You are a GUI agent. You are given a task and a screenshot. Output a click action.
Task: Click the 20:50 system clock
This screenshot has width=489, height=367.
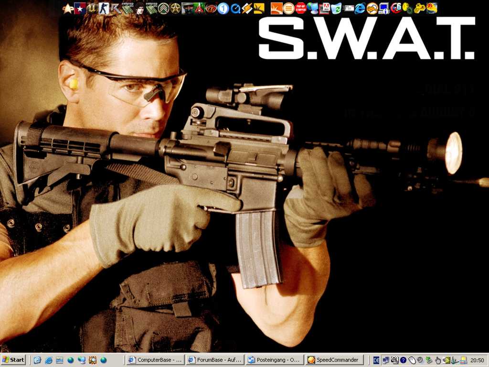click(477, 360)
